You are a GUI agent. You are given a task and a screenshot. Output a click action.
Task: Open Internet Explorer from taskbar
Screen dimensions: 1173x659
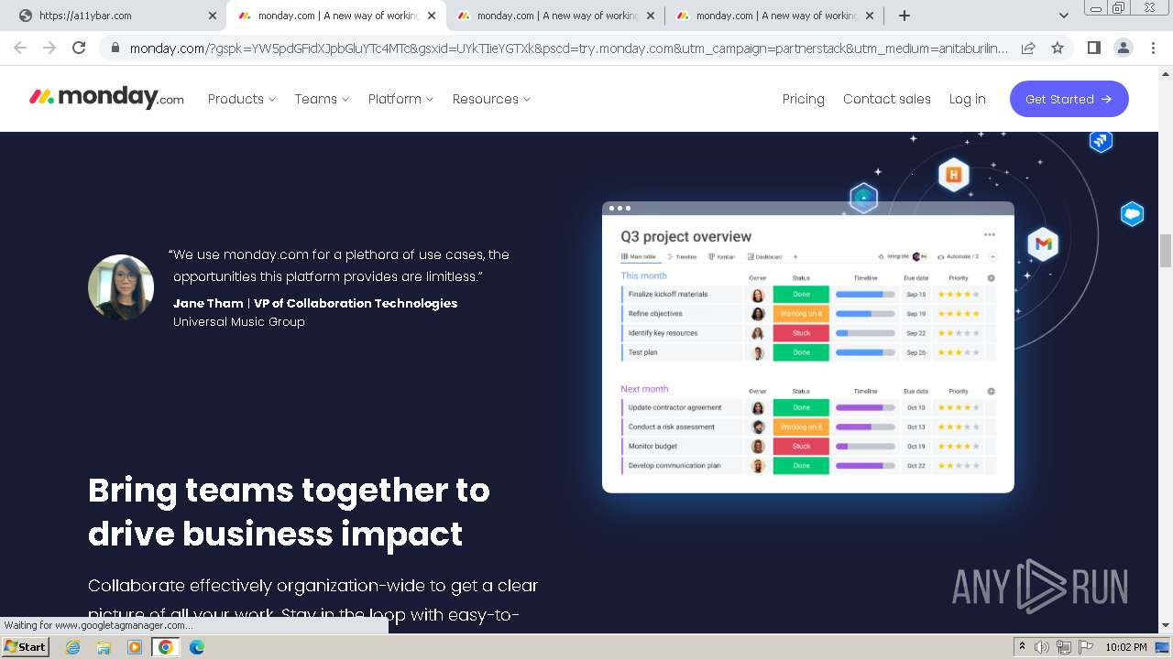pyautogui.click(x=73, y=647)
